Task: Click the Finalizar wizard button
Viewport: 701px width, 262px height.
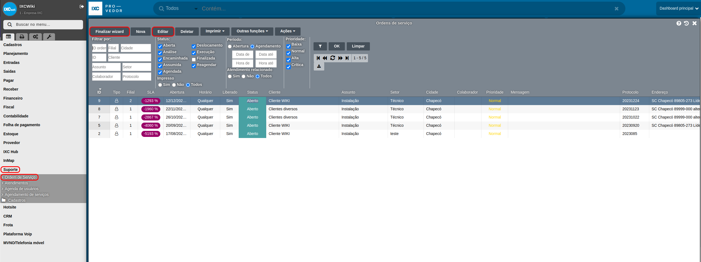Action: (x=109, y=32)
